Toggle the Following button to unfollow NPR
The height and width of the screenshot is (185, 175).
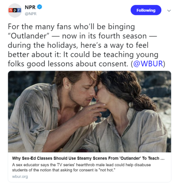[x=146, y=10]
